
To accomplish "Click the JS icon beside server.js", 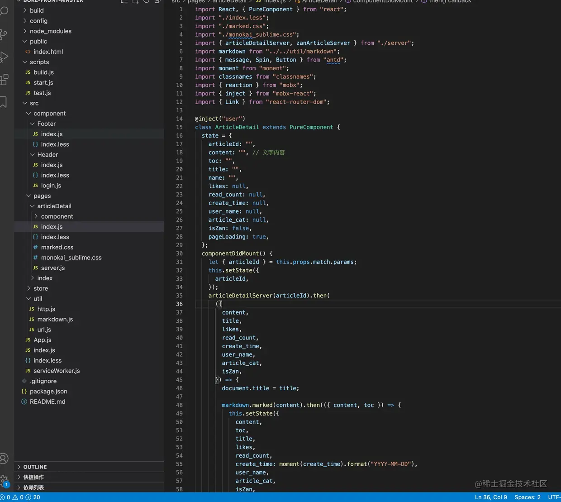I will pyautogui.click(x=35, y=268).
